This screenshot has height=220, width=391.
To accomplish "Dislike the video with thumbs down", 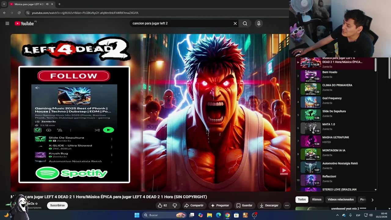I will 175,205.
